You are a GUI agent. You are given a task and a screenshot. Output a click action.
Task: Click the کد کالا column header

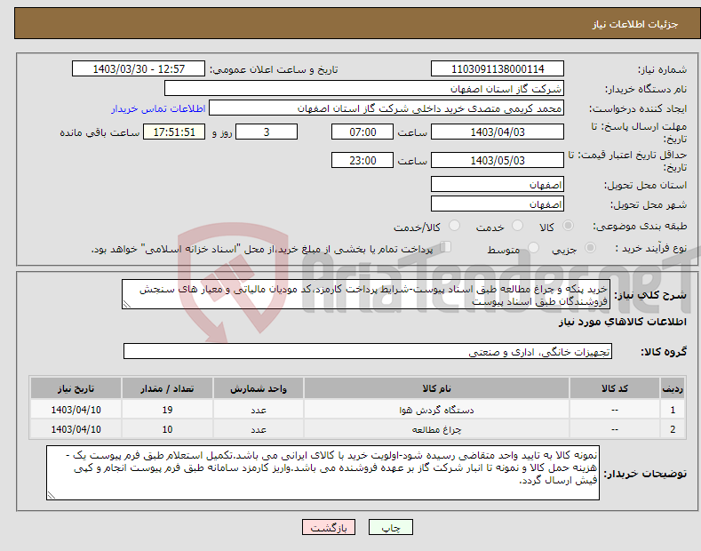[615, 388]
